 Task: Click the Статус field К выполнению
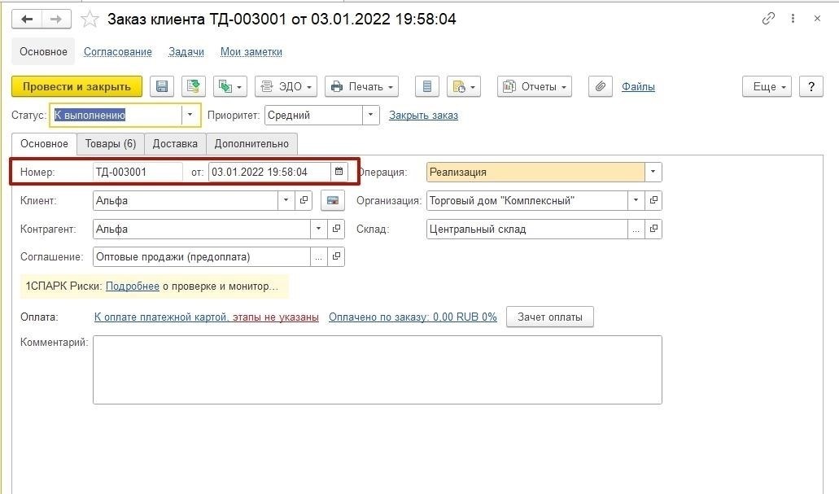(x=116, y=115)
